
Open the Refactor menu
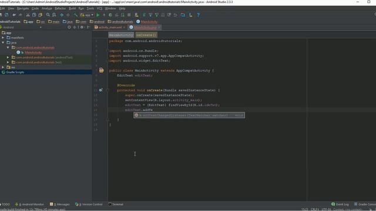click(60, 8)
